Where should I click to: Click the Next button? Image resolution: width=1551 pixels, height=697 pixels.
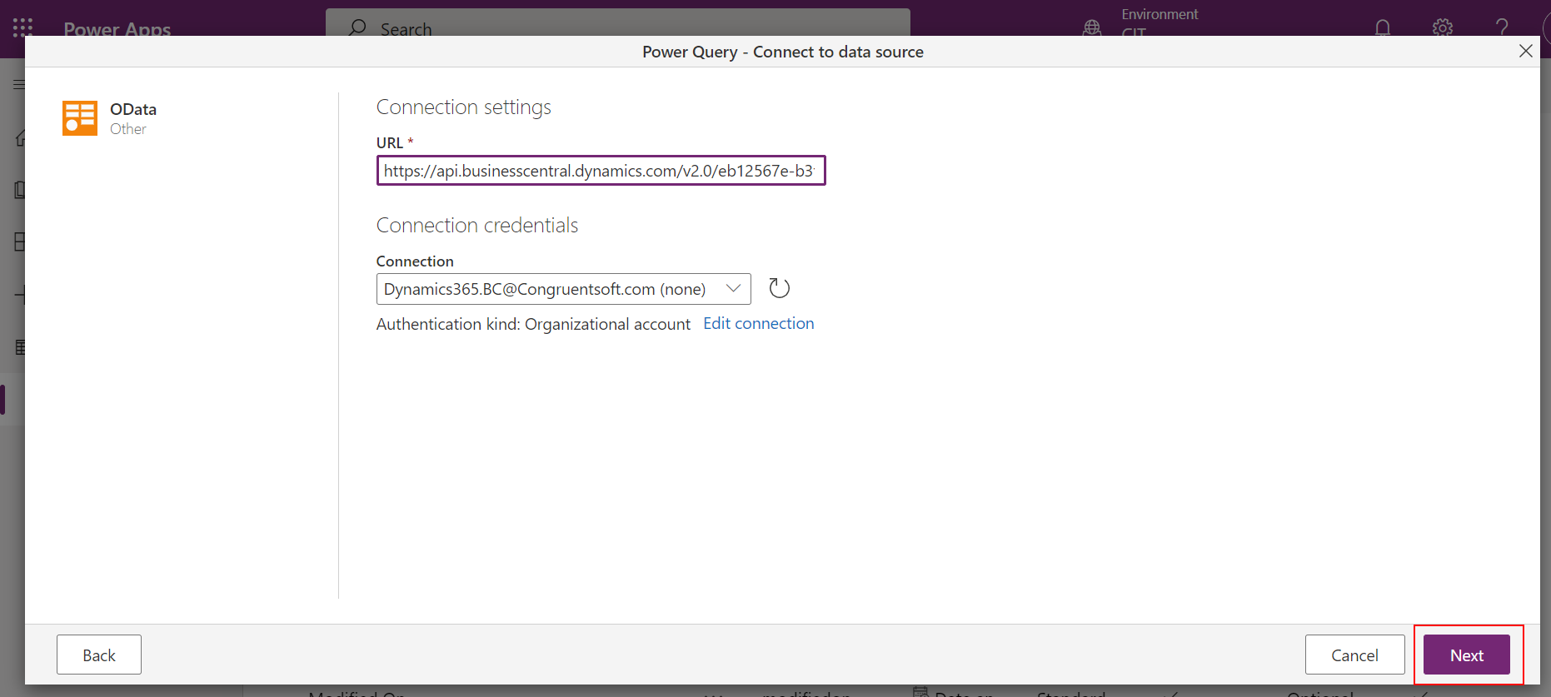1466,655
